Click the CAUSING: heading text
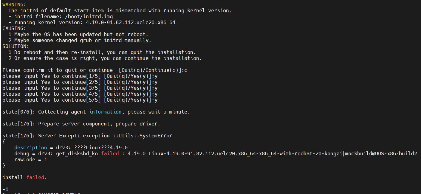The image size is (421, 194). click(14, 28)
